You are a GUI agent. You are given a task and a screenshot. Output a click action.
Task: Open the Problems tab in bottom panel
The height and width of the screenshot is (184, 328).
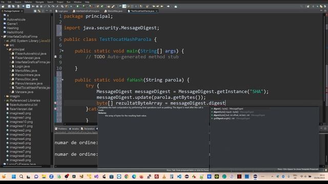[61, 129]
